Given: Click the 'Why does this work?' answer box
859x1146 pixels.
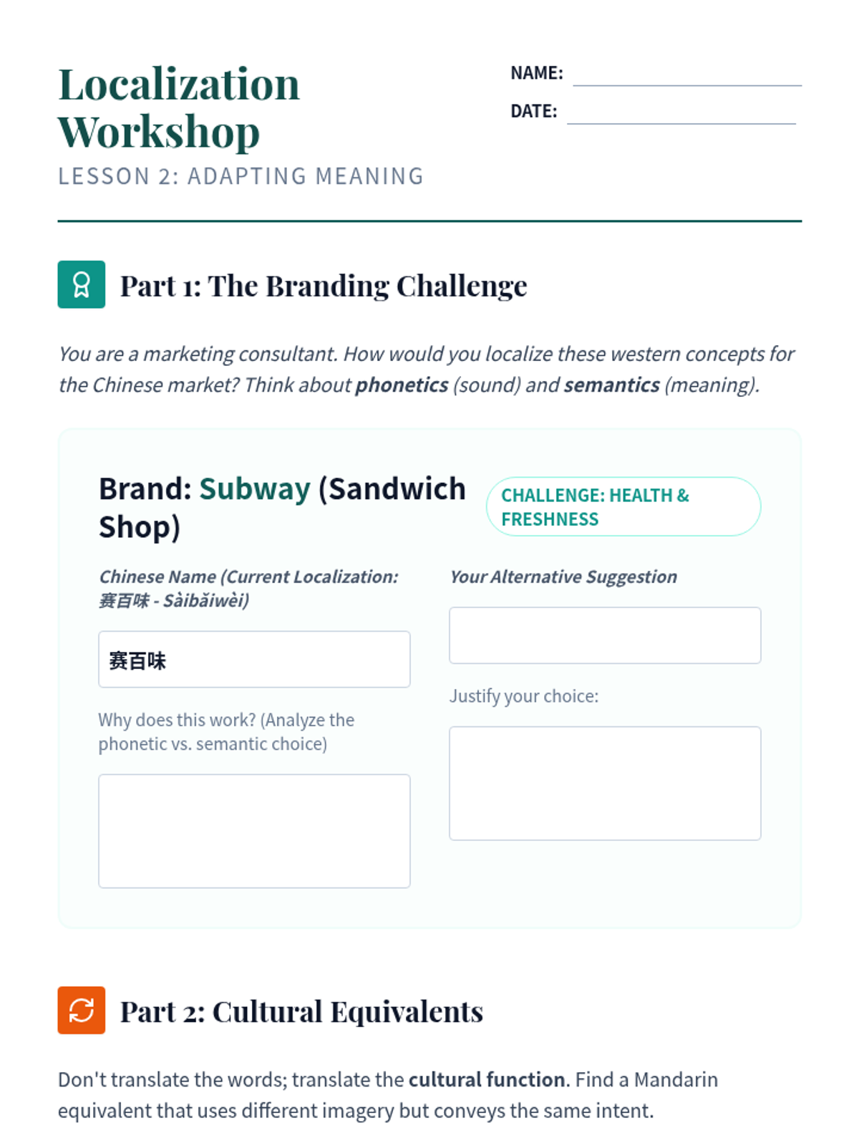Looking at the screenshot, I should [254, 831].
